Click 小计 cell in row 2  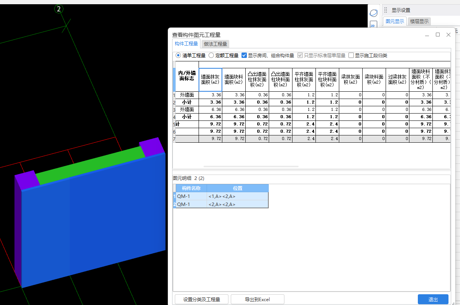187,102
